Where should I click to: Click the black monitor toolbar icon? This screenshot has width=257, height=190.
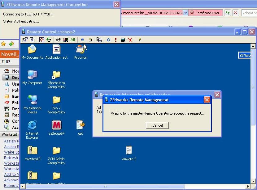pos(123,40)
